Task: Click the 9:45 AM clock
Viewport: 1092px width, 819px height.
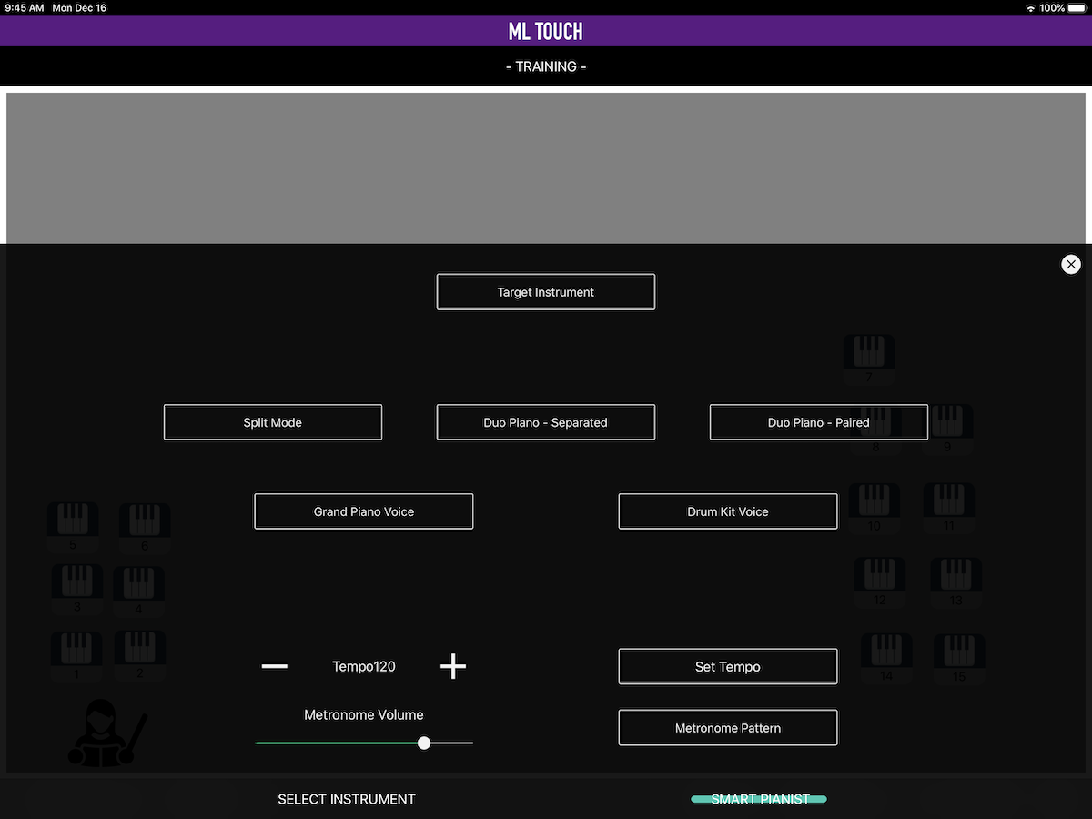Action: tap(25, 8)
